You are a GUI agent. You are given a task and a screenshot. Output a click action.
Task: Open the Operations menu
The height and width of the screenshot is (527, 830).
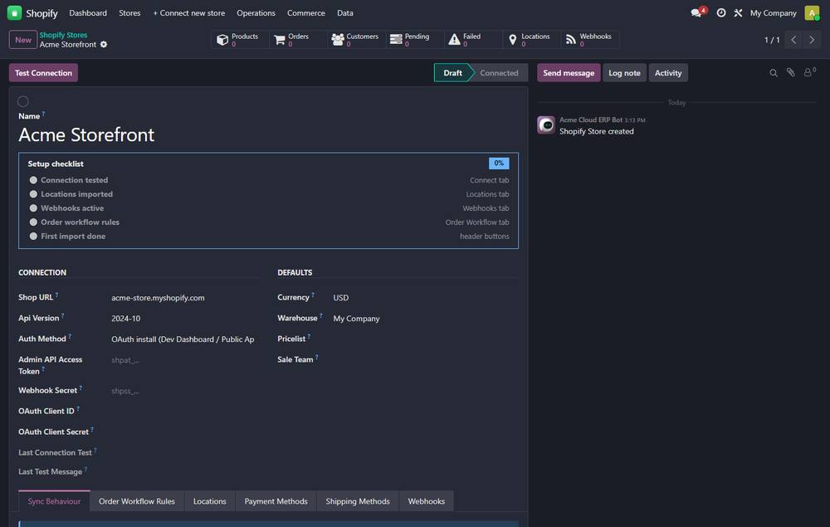[x=256, y=12]
